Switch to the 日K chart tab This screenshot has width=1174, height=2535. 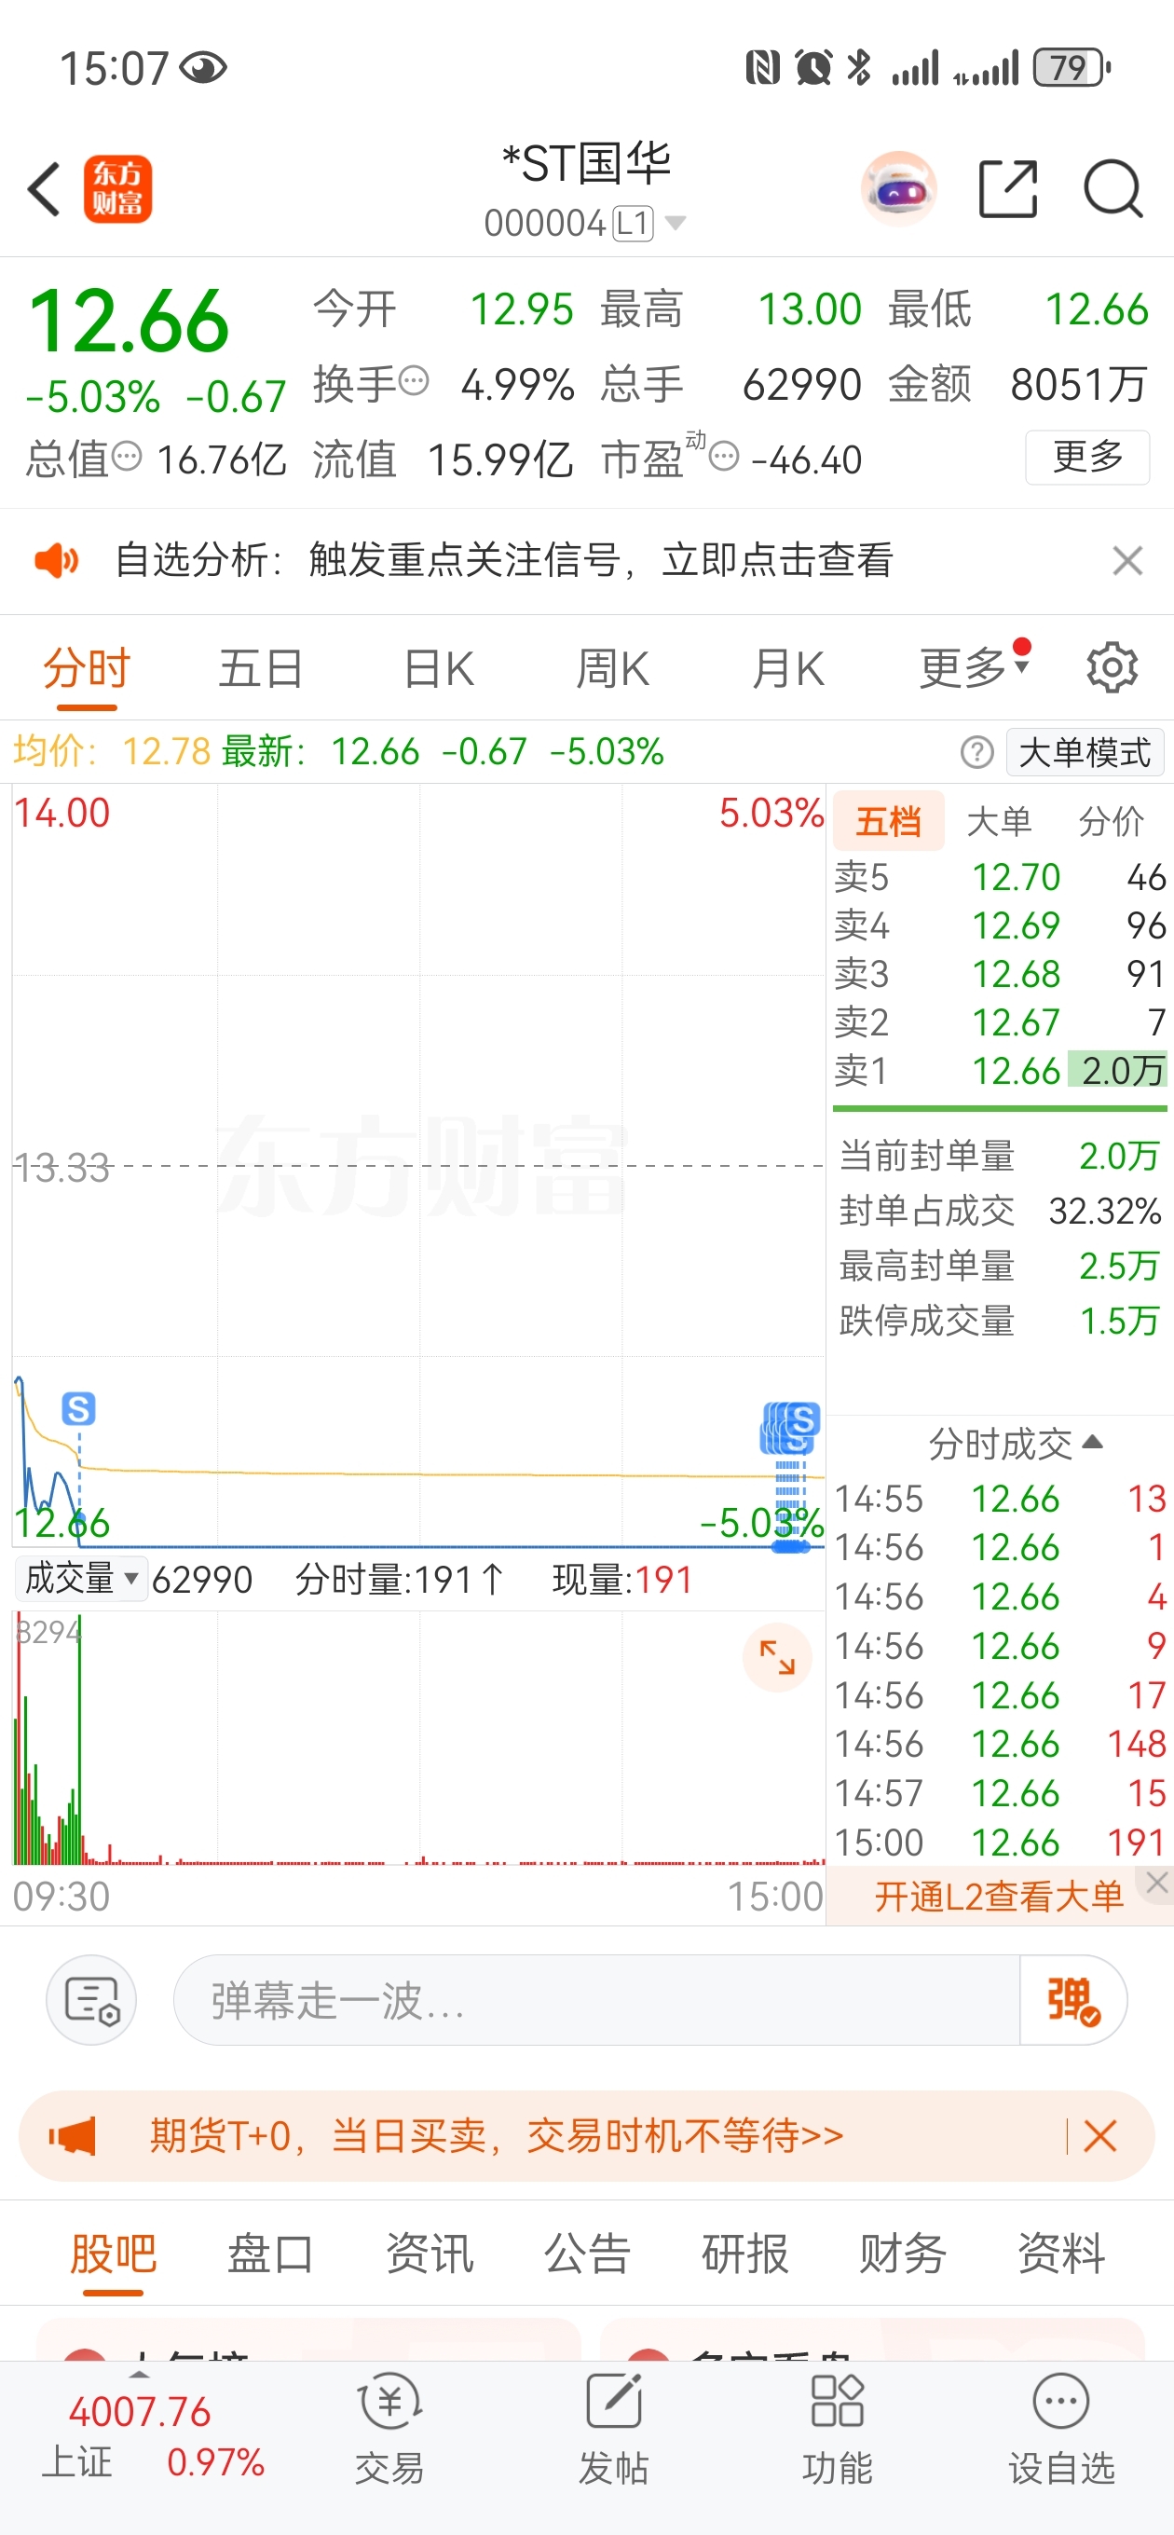click(x=439, y=669)
